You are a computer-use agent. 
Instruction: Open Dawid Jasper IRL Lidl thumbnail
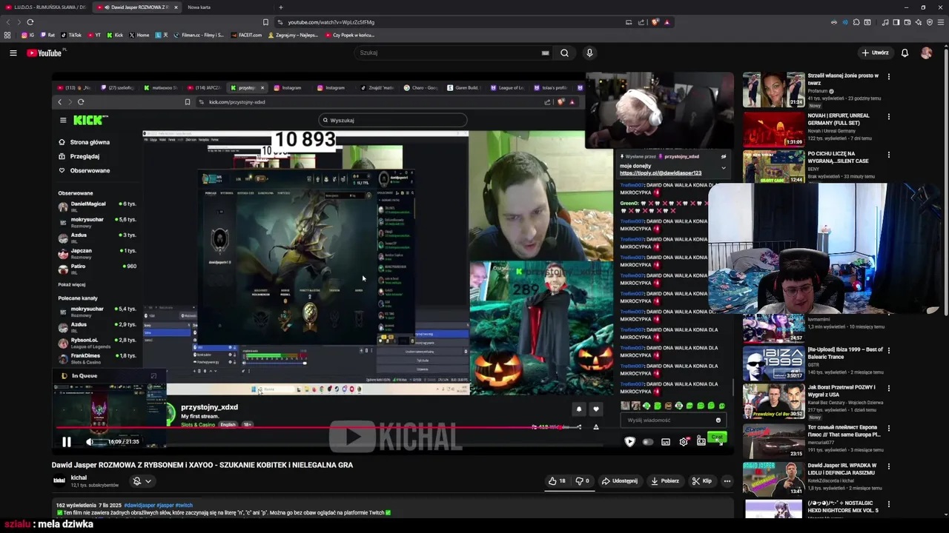[x=773, y=479]
